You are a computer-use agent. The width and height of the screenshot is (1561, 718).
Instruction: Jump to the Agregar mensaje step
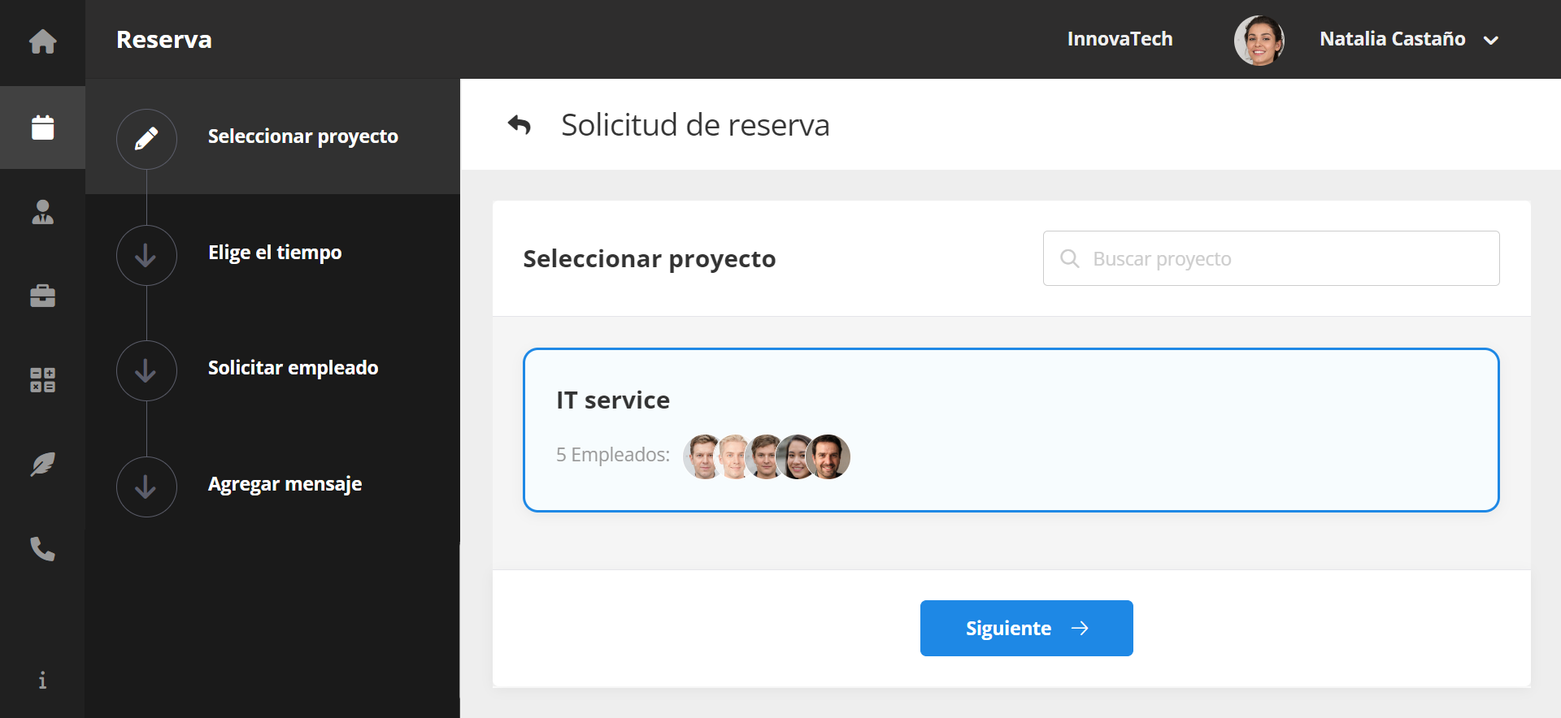(x=285, y=484)
